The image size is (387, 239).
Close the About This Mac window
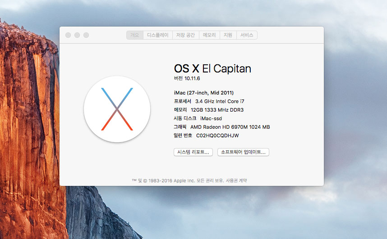[68, 35]
